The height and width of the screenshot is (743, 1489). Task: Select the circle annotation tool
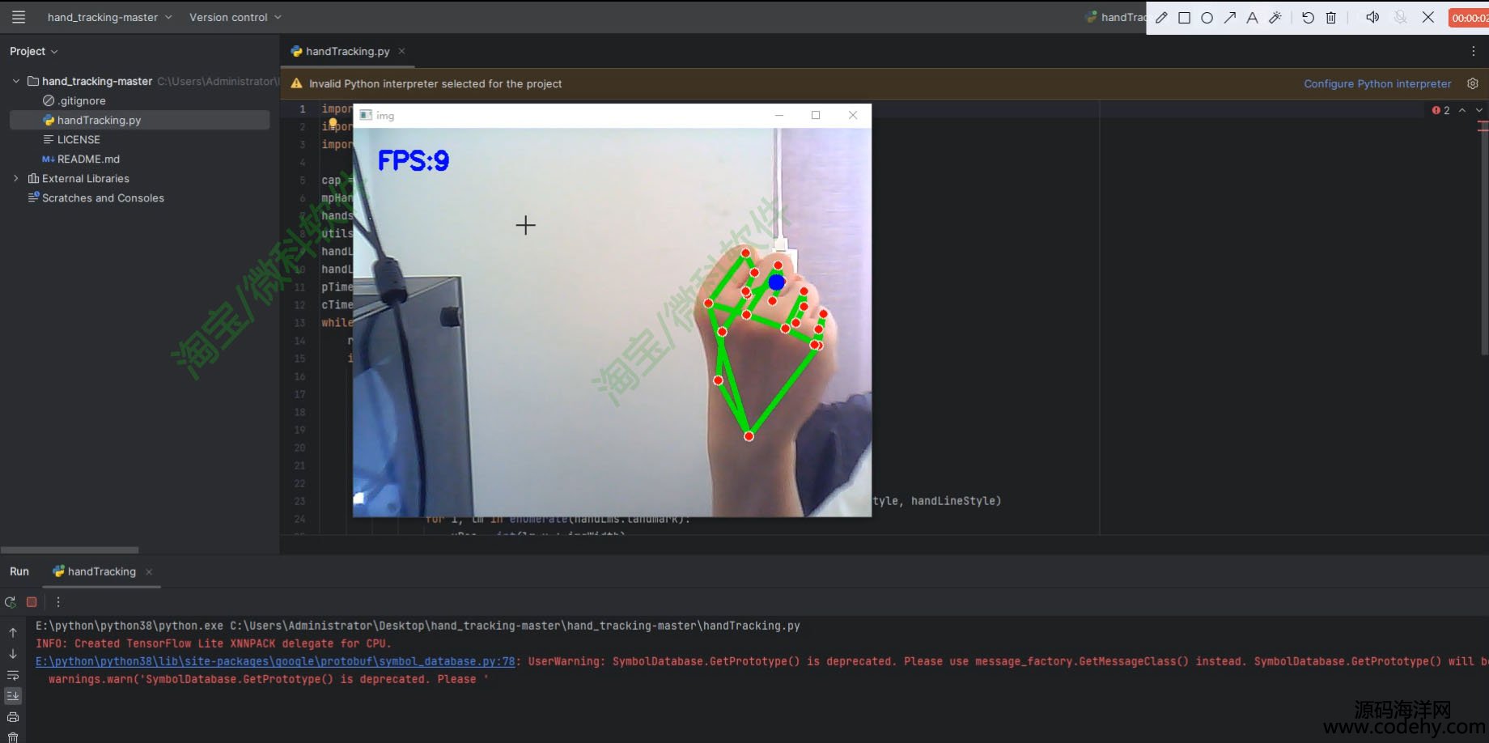pos(1207,18)
